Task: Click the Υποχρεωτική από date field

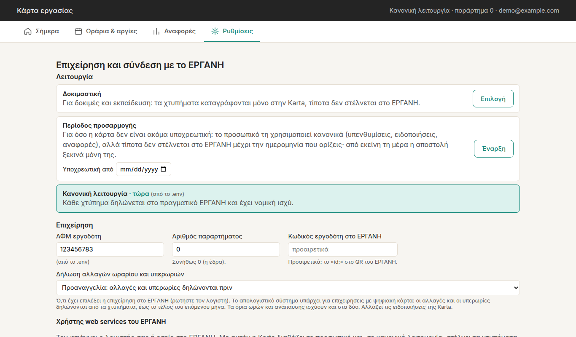Action: point(143,169)
